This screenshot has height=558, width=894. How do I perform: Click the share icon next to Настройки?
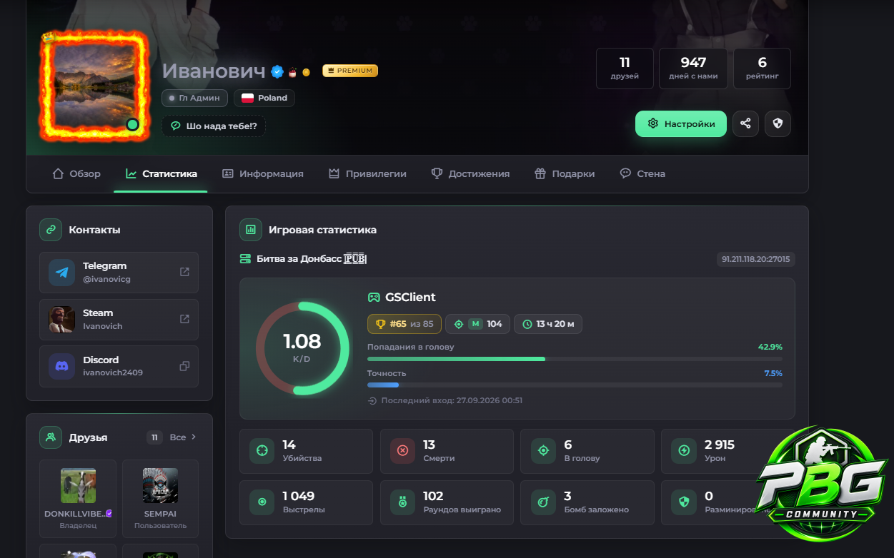[745, 123]
